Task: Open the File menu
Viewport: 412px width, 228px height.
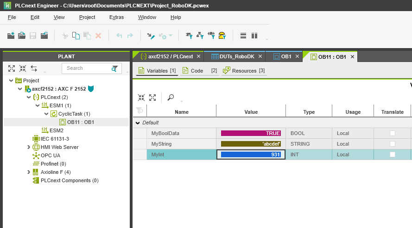Action: [12, 17]
